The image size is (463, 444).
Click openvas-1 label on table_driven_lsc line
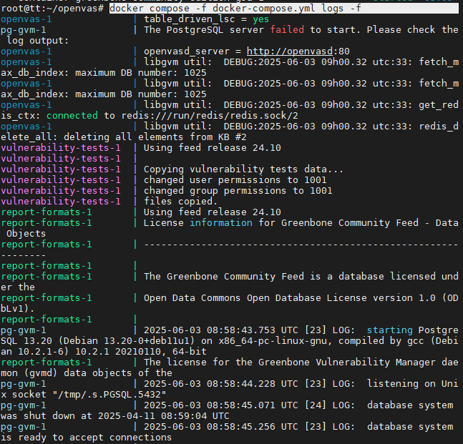(x=26, y=19)
